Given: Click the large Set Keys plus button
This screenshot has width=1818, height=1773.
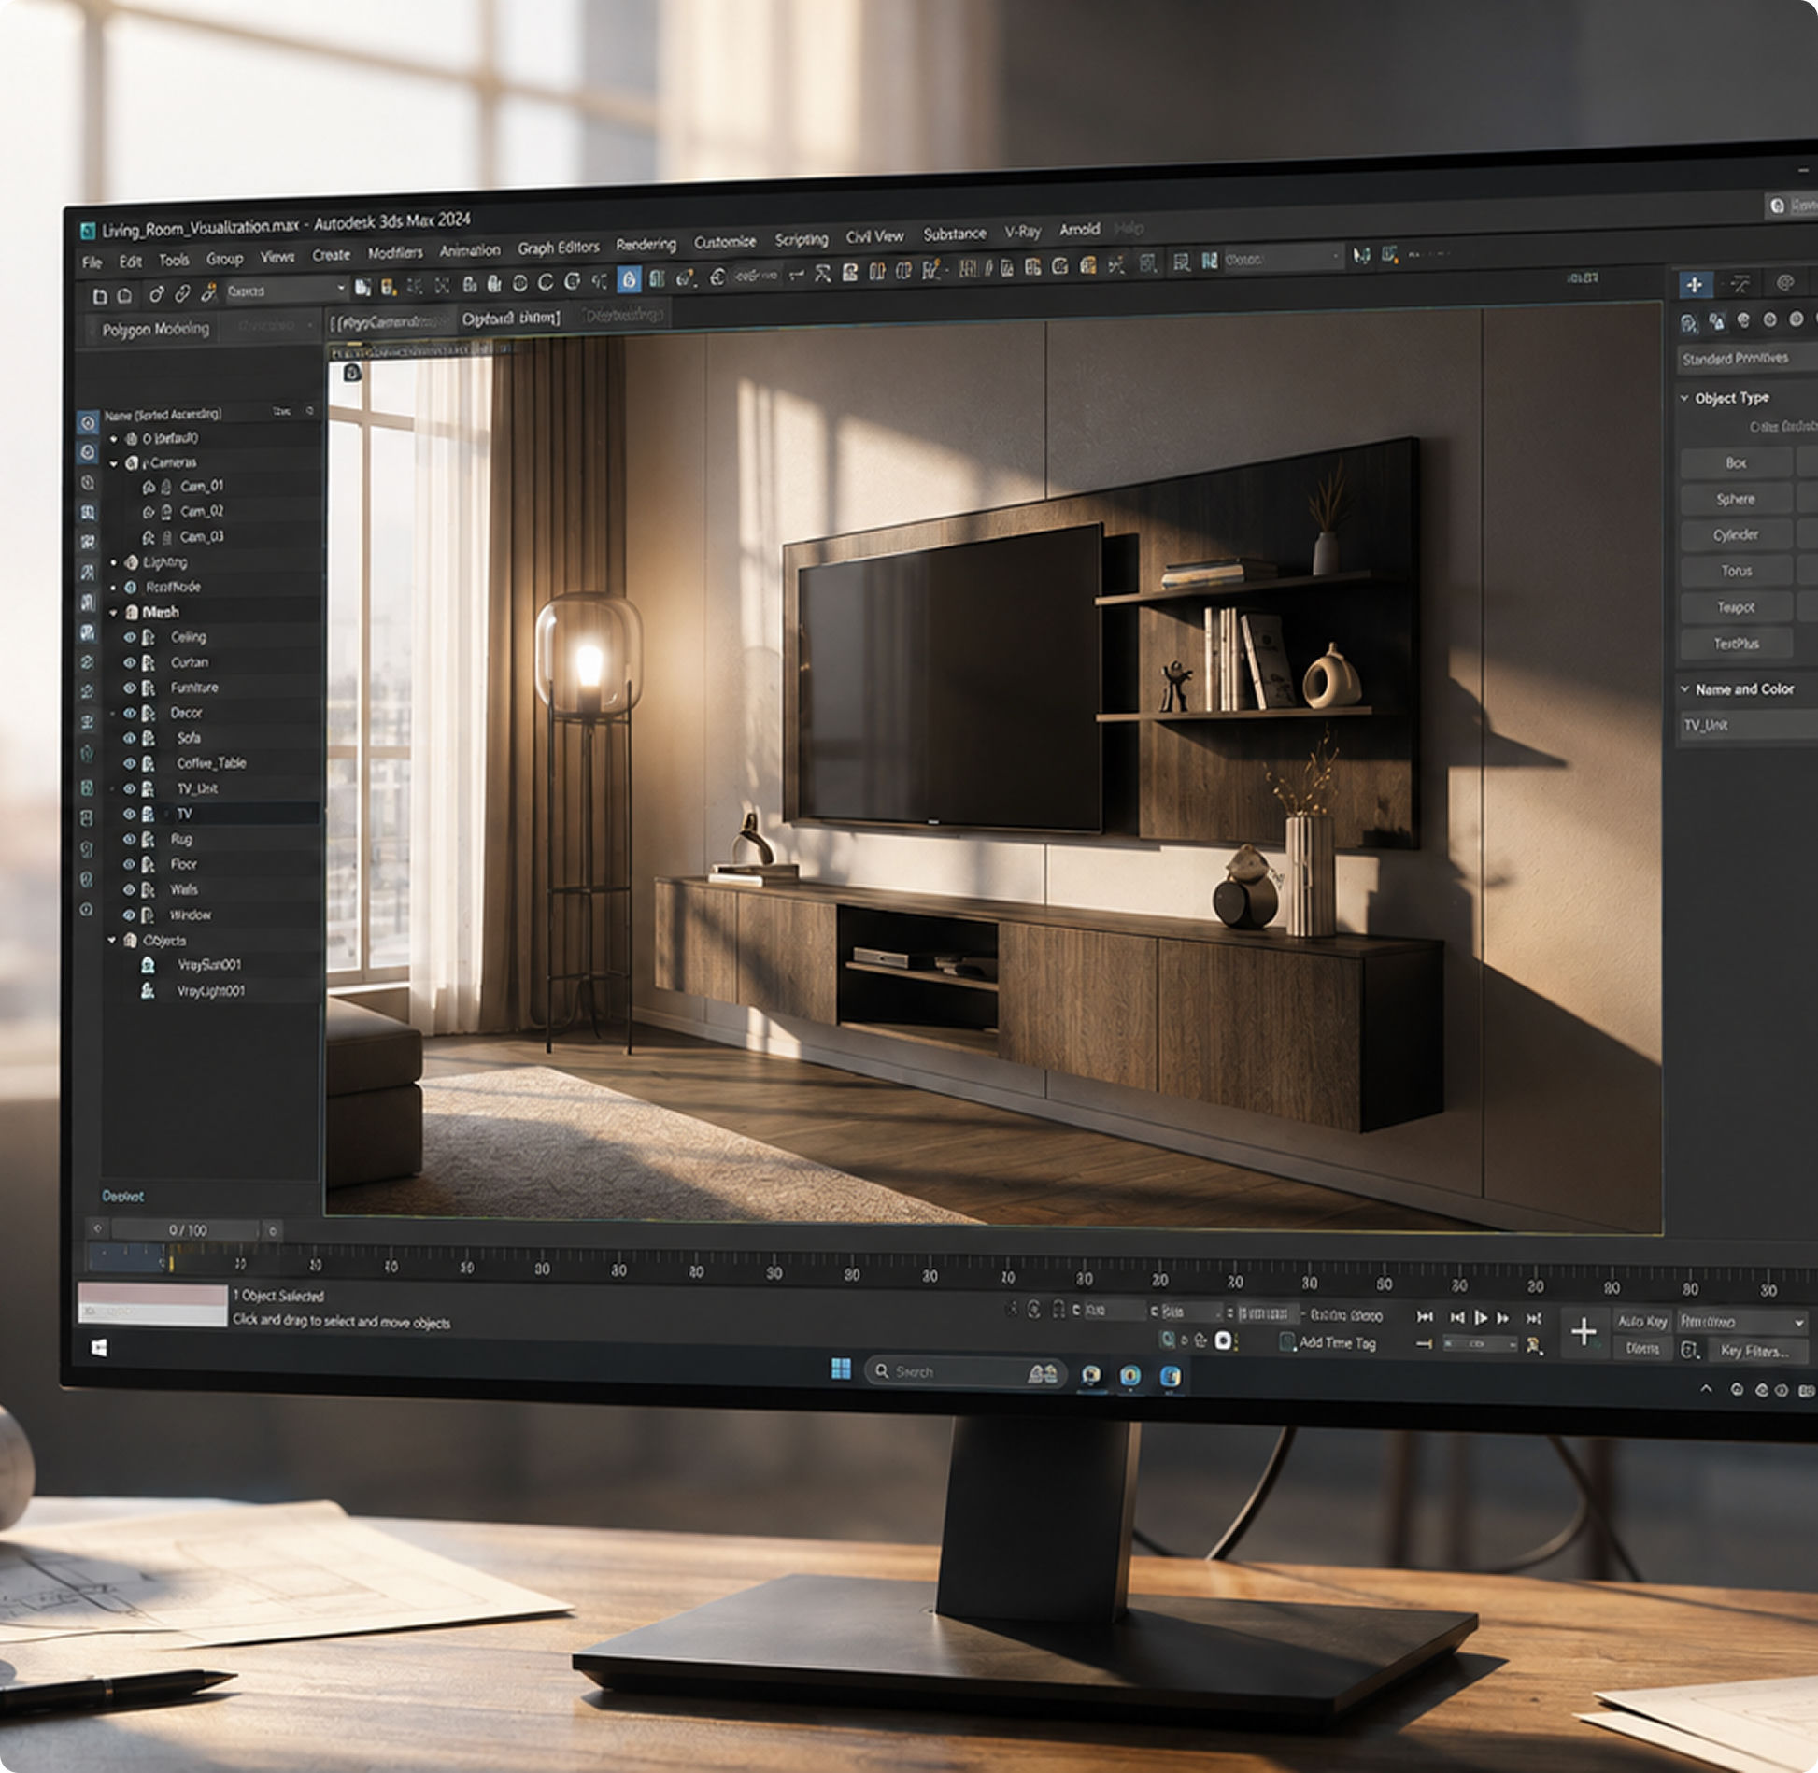Looking at the screenshot, I should pos(1584,1332).
